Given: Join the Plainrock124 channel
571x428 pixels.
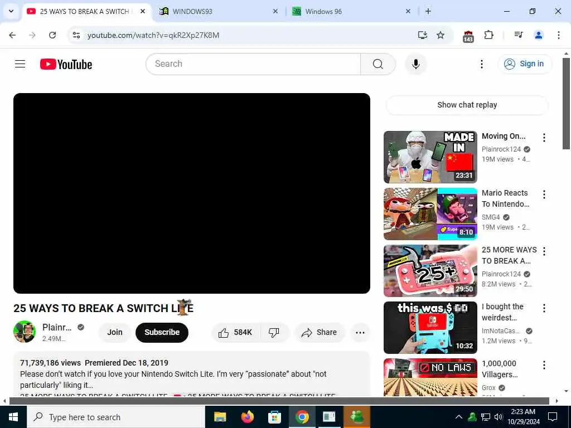Looking at the screenshot, I should coord(114,332).
